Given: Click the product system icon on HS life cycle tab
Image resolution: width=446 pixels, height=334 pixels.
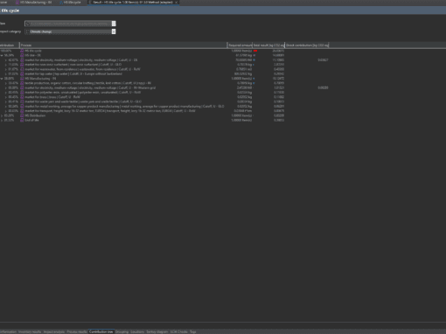Looking at the screenshot, I should pos(61,3).
